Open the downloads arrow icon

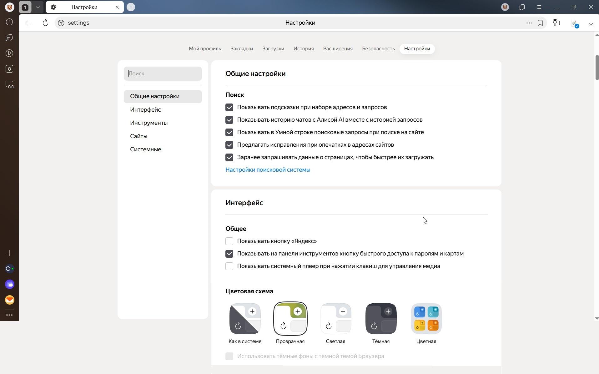tap(591, 23)
